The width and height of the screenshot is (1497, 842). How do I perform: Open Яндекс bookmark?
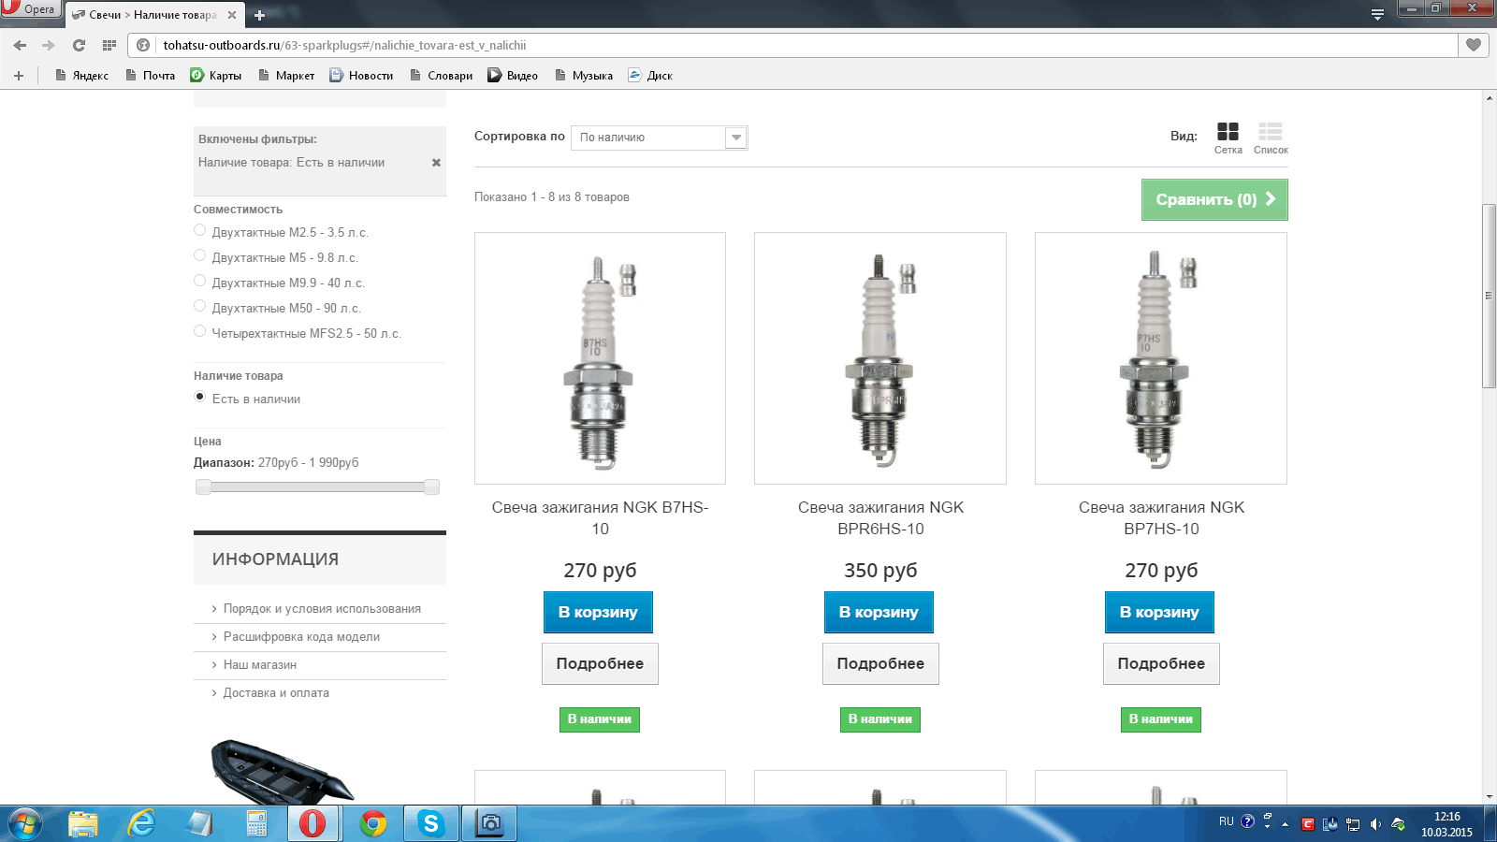(x=81, y=76)
